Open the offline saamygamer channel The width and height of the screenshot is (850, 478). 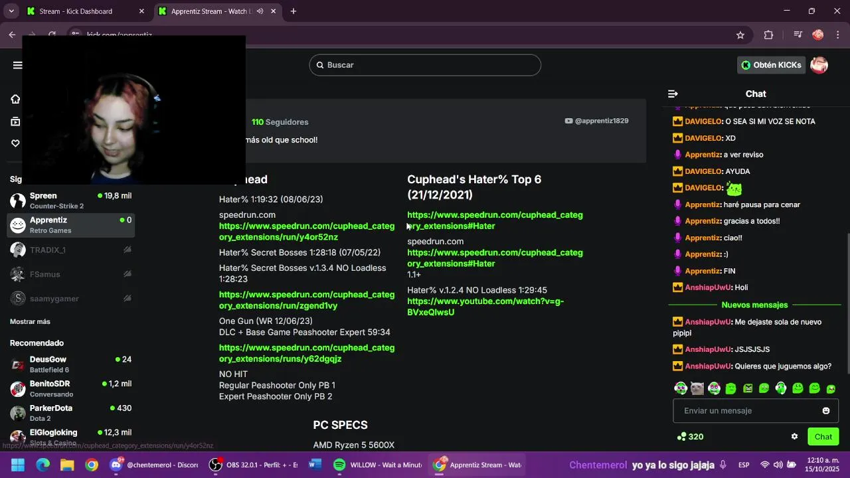[71, 299]
